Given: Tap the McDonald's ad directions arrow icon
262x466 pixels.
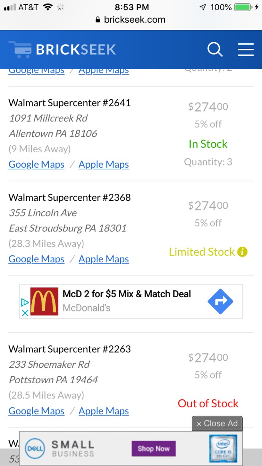Looking at the screenshot, I should 220,301.
